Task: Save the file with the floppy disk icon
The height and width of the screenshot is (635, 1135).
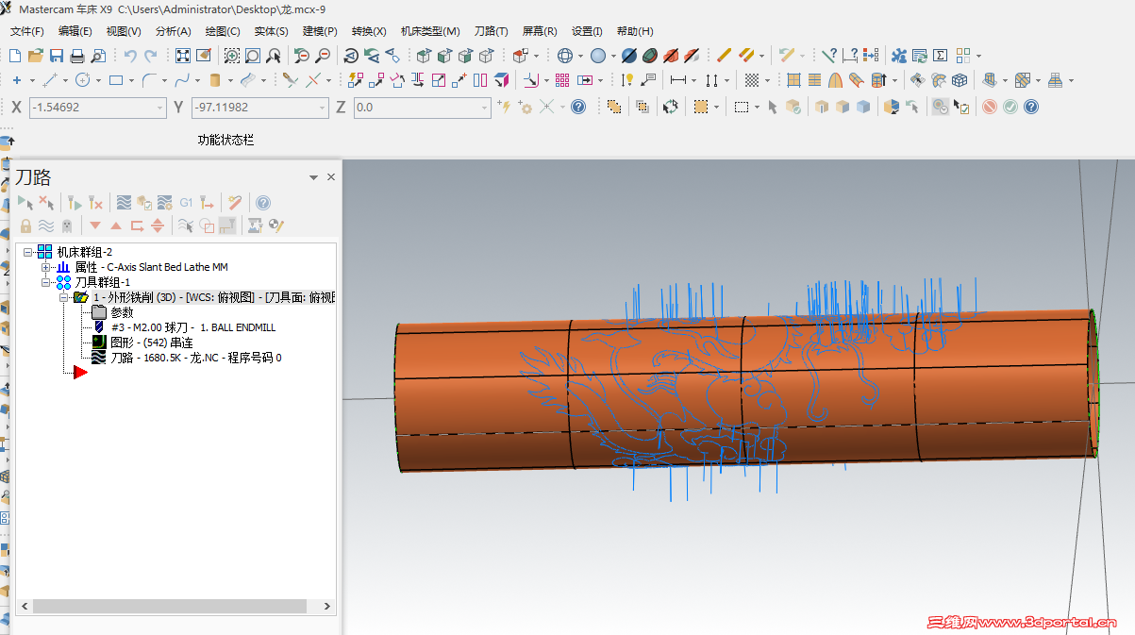Action: [x=57, y=56]
